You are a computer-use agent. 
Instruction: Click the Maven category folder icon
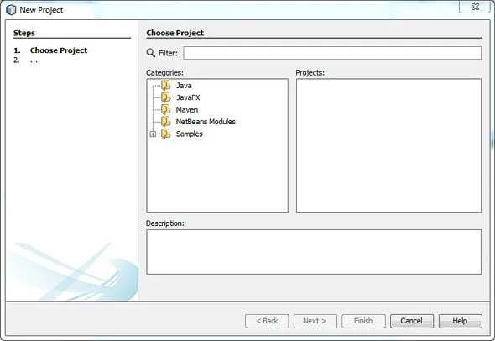pos(166,109)
